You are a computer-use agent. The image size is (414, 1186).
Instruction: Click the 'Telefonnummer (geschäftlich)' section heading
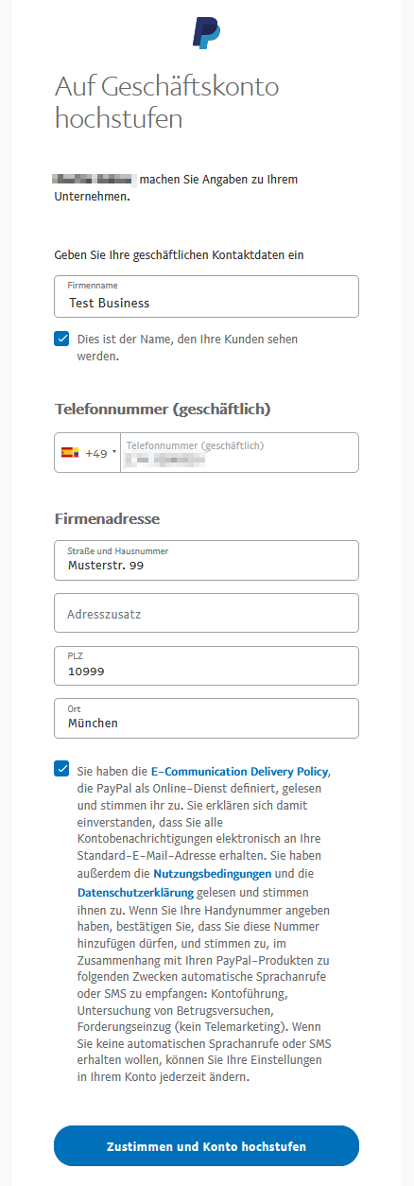[x=164, y=410]
